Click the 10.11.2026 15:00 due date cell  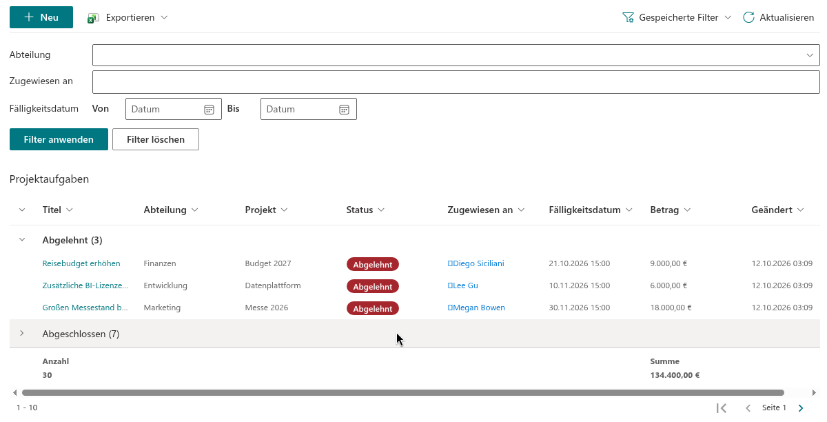coord(580,285)
